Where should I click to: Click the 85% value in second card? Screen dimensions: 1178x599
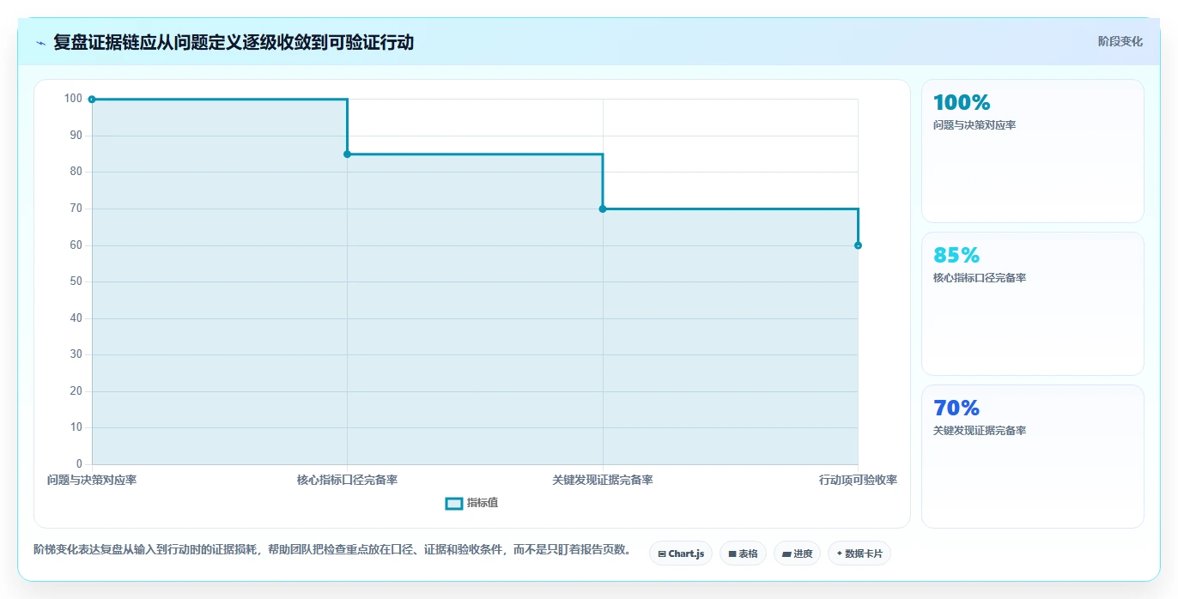(x=956, y=256)
